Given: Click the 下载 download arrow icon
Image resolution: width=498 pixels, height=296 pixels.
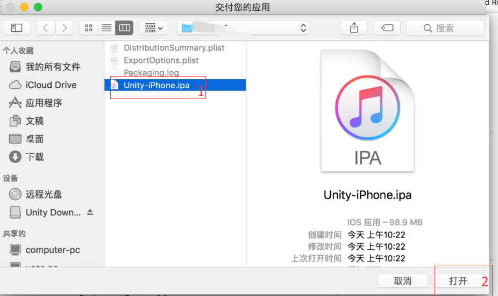Looking at the screenshot, I should [x=15, y=157].
